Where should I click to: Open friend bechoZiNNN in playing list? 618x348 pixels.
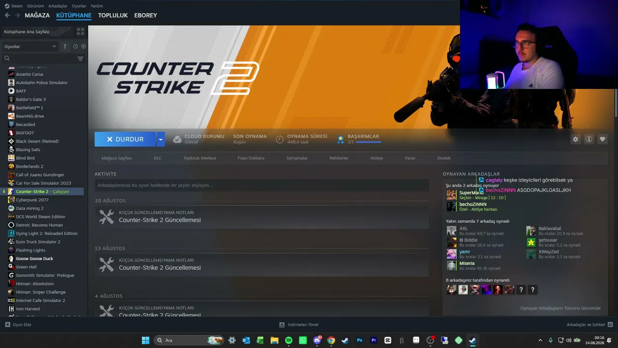click(x=473, y=204)
